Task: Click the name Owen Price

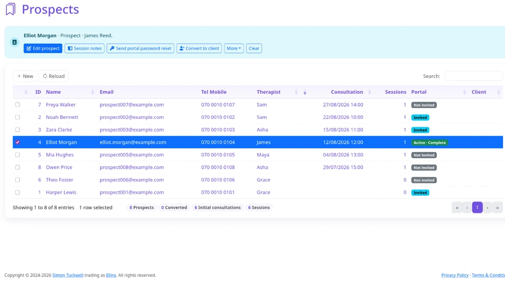Action: click(59, 167)
